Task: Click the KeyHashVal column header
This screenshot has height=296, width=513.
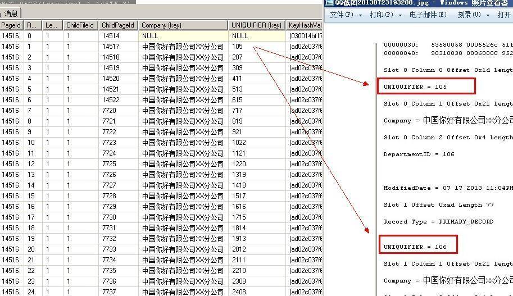Action: tap(305, 25)
